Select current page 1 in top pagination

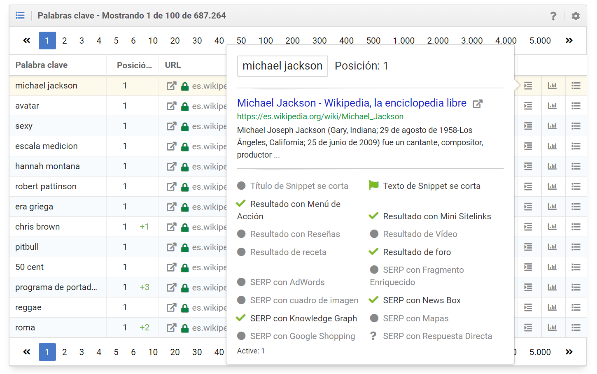[x=47, y=41]
